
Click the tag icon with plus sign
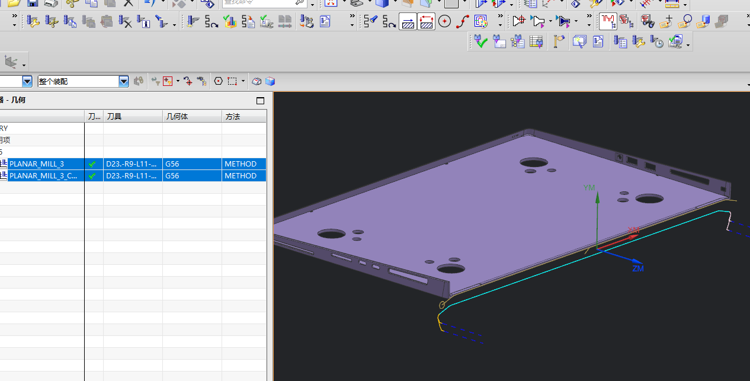coord(666,22)
